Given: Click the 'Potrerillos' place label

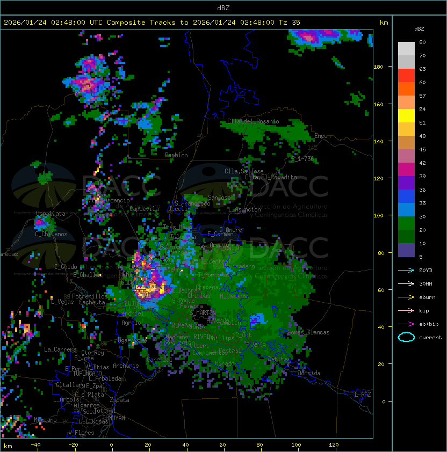Looking at the screenshot, I should pyautogui.click(x=90, y=296).
